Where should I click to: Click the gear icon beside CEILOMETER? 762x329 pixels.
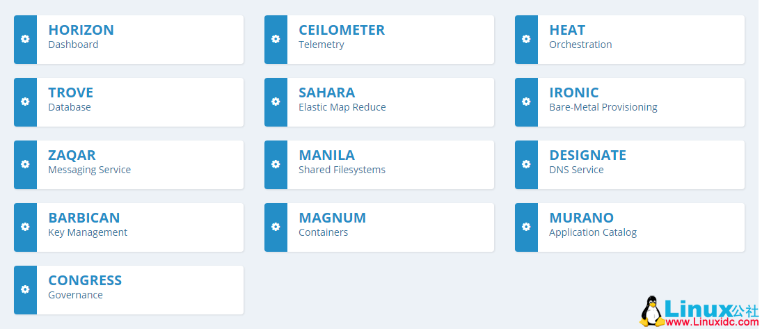276,39
